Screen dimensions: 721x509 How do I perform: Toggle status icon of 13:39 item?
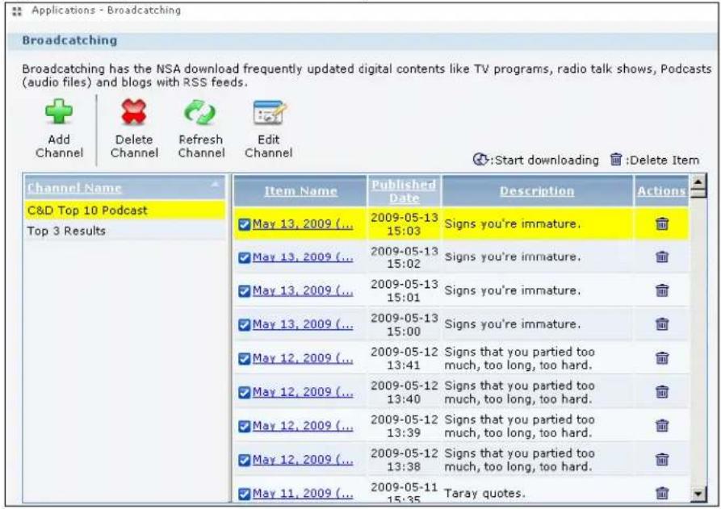[x=245, y=426]
